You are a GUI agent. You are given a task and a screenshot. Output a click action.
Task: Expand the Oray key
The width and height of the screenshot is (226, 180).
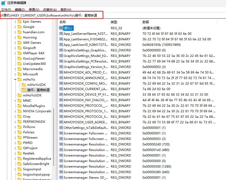[15, 116]
